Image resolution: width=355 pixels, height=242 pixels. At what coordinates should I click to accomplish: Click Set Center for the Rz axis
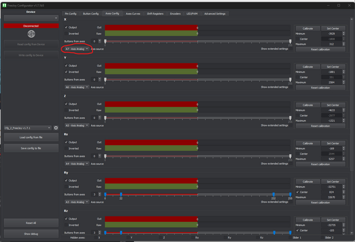333,220
